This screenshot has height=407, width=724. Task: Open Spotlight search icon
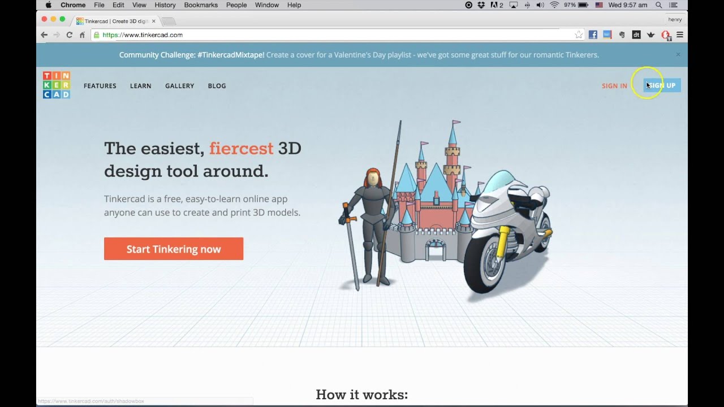659,5
